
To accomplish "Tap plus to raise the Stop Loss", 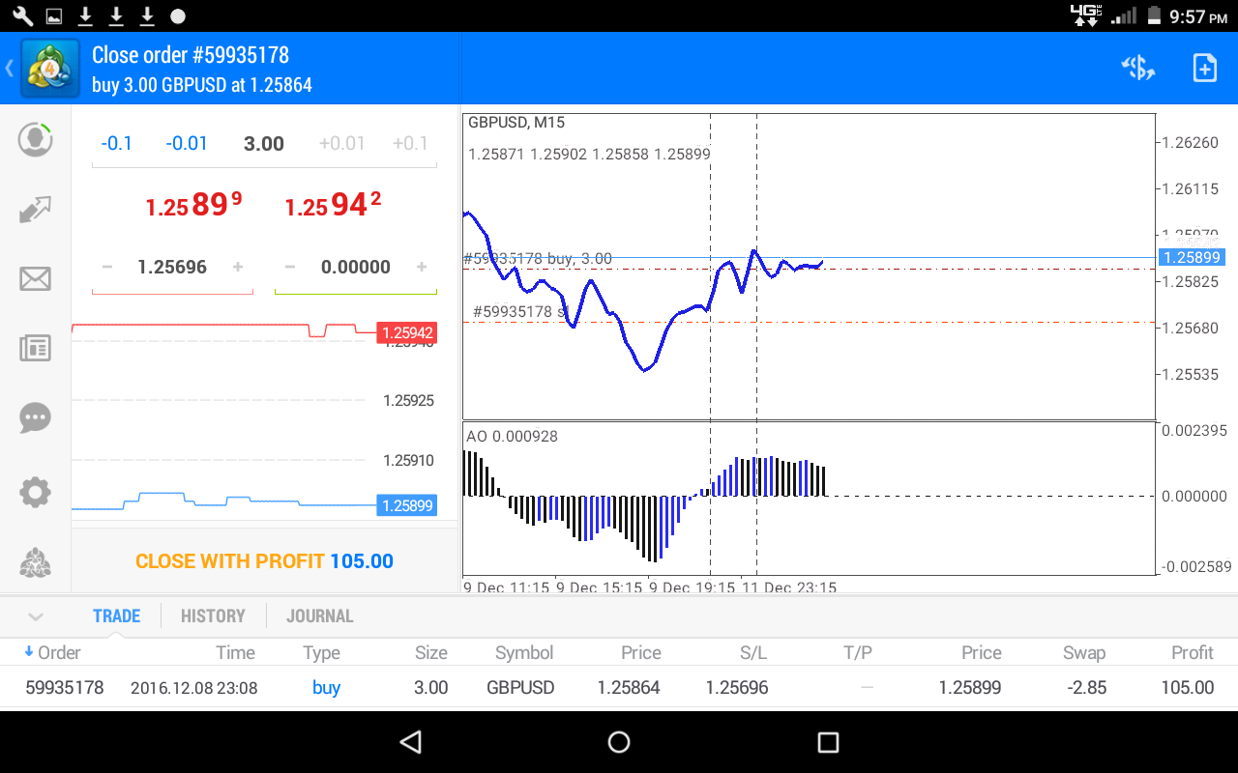I will (238, 267).
